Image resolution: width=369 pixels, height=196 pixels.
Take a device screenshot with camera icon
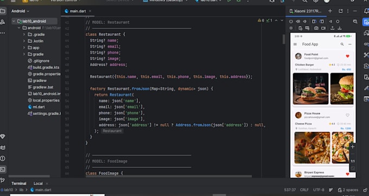tap(316, 28)
